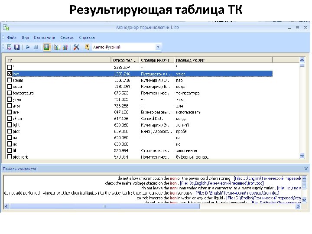Viewport: 312px width, 234px height.
Task: Sort by the Относител.. column header
Action: pos(125,60)
